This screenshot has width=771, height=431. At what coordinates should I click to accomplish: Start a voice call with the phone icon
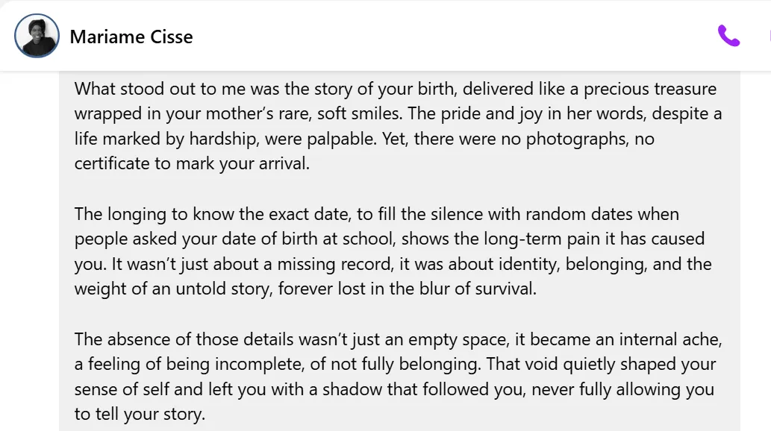click(728, 36)
